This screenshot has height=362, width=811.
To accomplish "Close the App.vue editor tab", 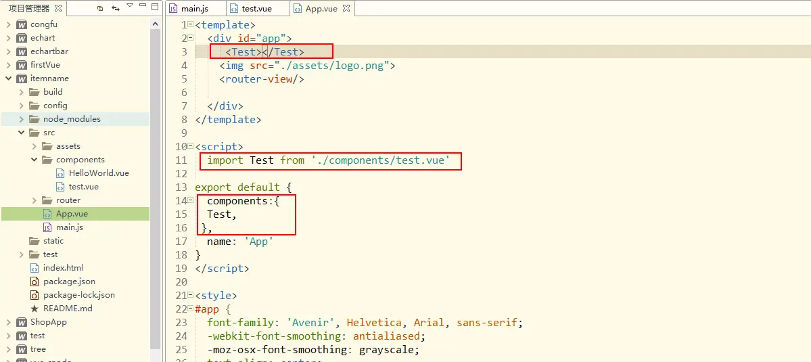I will click(346, 8).
